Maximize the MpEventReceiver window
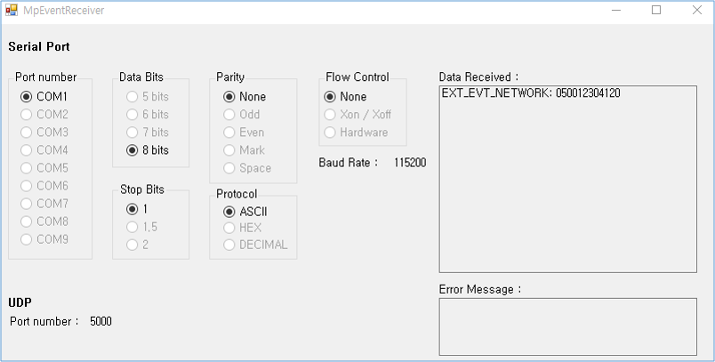 656,11
